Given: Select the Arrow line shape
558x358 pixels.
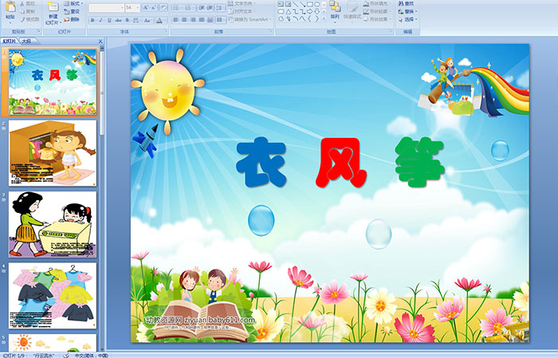Looking at the screenshot, I should point(302,4).
